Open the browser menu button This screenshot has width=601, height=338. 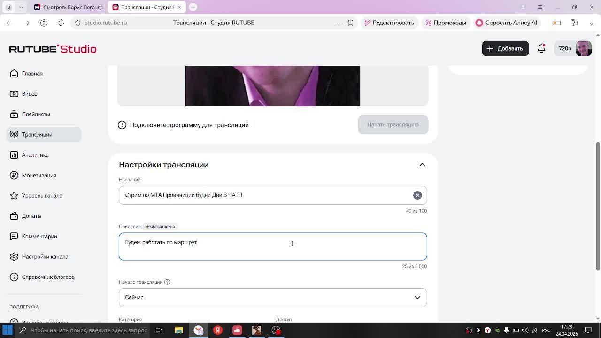pyautogui.click(x=540, y=7)
